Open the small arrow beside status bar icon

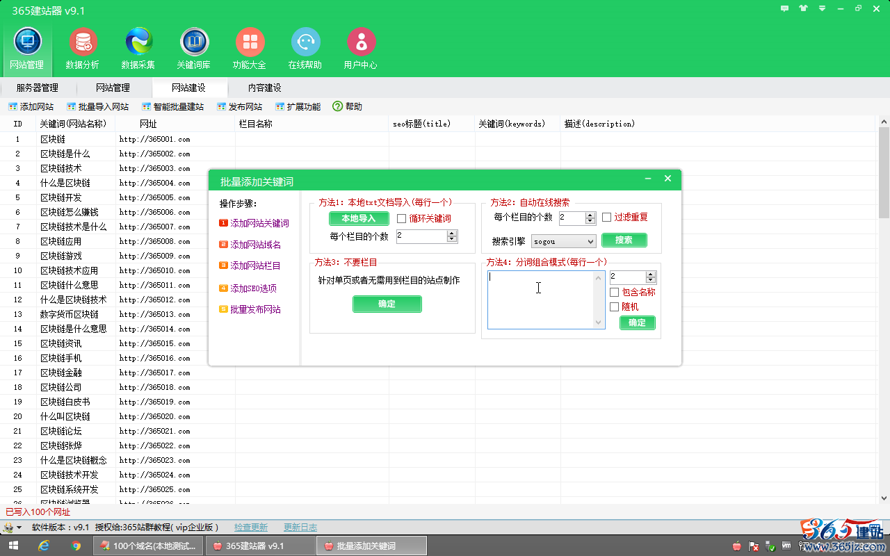(x=19, y=528)
